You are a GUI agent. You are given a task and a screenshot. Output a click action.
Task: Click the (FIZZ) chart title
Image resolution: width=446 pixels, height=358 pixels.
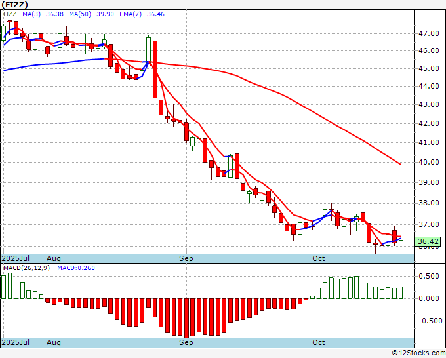(14, 5)
